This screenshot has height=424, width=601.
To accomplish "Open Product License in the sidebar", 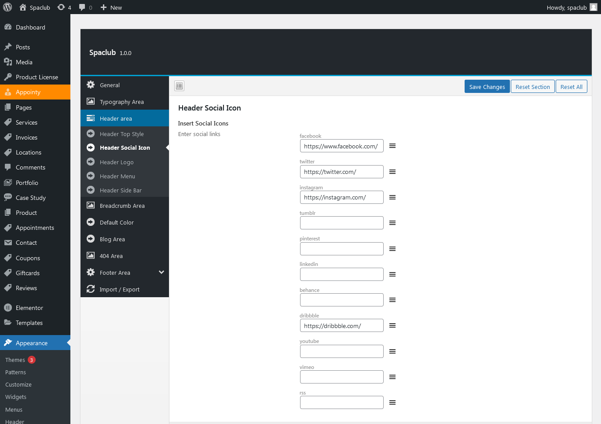I will (35, 77).
